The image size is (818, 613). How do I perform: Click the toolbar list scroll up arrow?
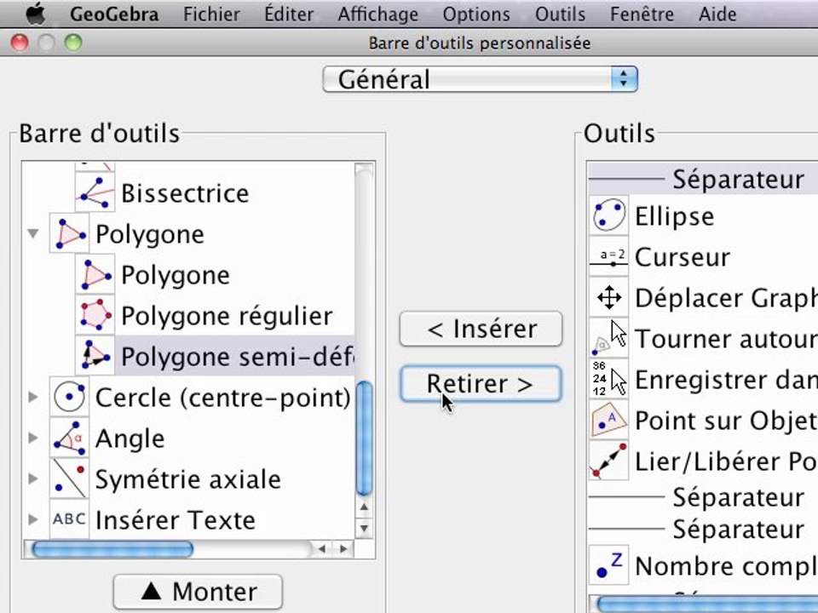pyautogui.click(x=364, y=507)
